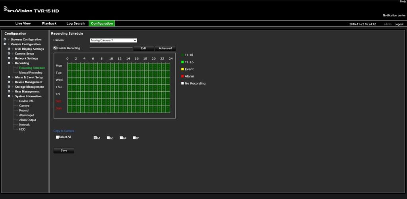Select the red Alarm swatch
Screen dimensions: 407x199
(x=182, y=76)
